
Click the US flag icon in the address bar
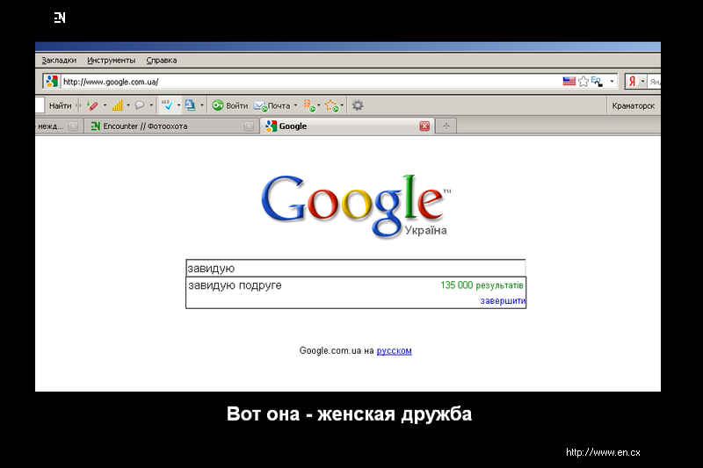coord(569,81)
